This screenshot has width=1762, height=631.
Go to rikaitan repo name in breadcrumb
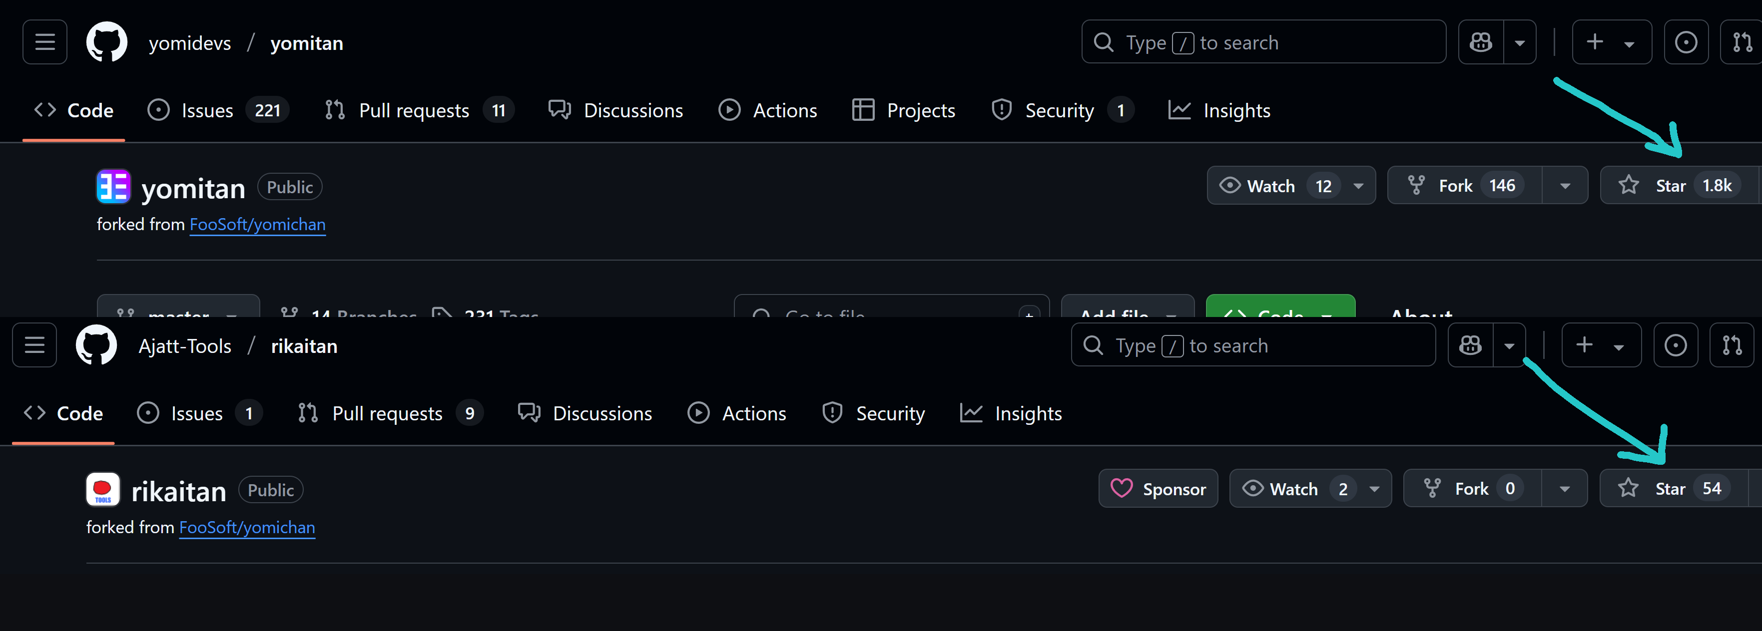pyautogui.click(x=304, y=345)
